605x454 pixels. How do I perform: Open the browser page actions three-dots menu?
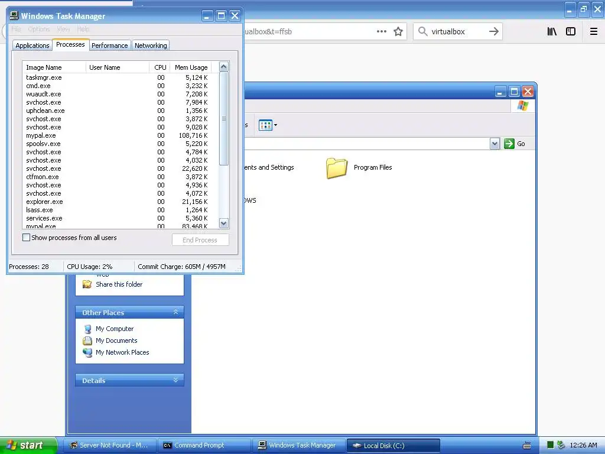382,31
